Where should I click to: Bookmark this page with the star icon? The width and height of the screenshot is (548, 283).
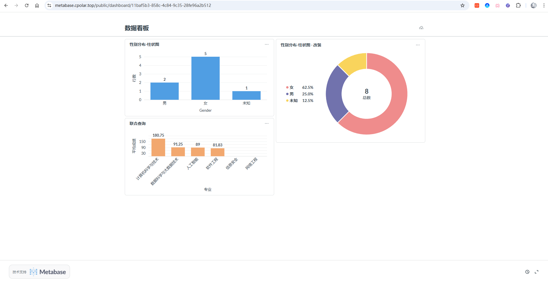point(462,5)
